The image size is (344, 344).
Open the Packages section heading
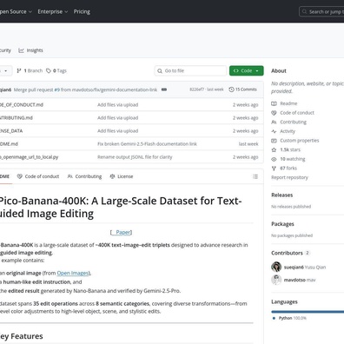click(x=282, y=224)
